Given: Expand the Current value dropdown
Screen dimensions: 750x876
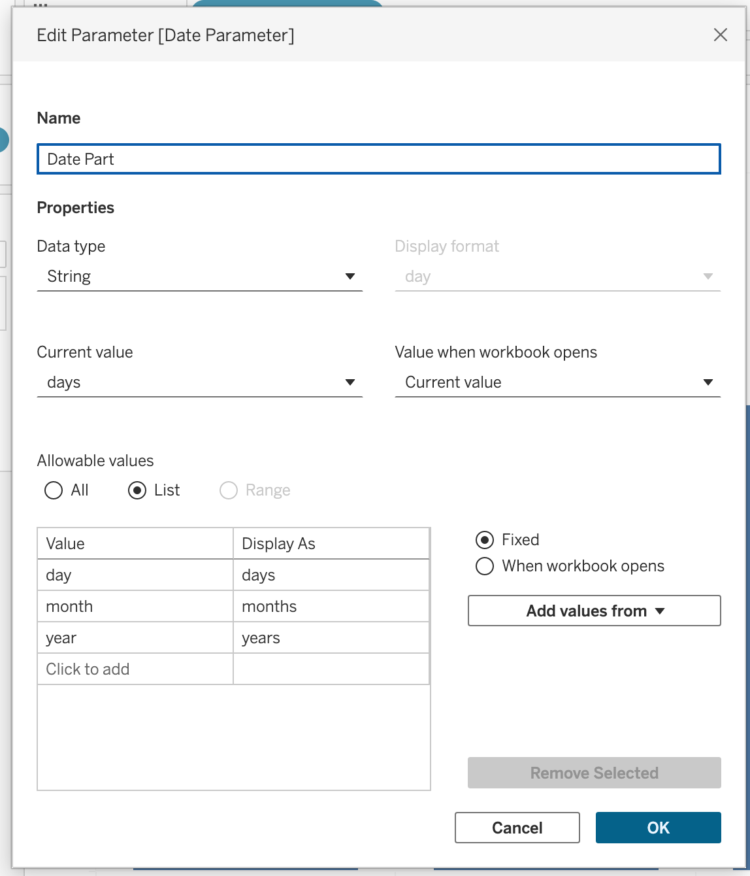Looking at the screenshot, I should (199, 382).
